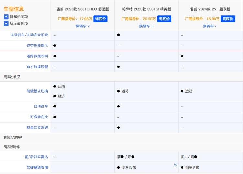Open 道路救援呼叫 parameter link

[37, 56]
